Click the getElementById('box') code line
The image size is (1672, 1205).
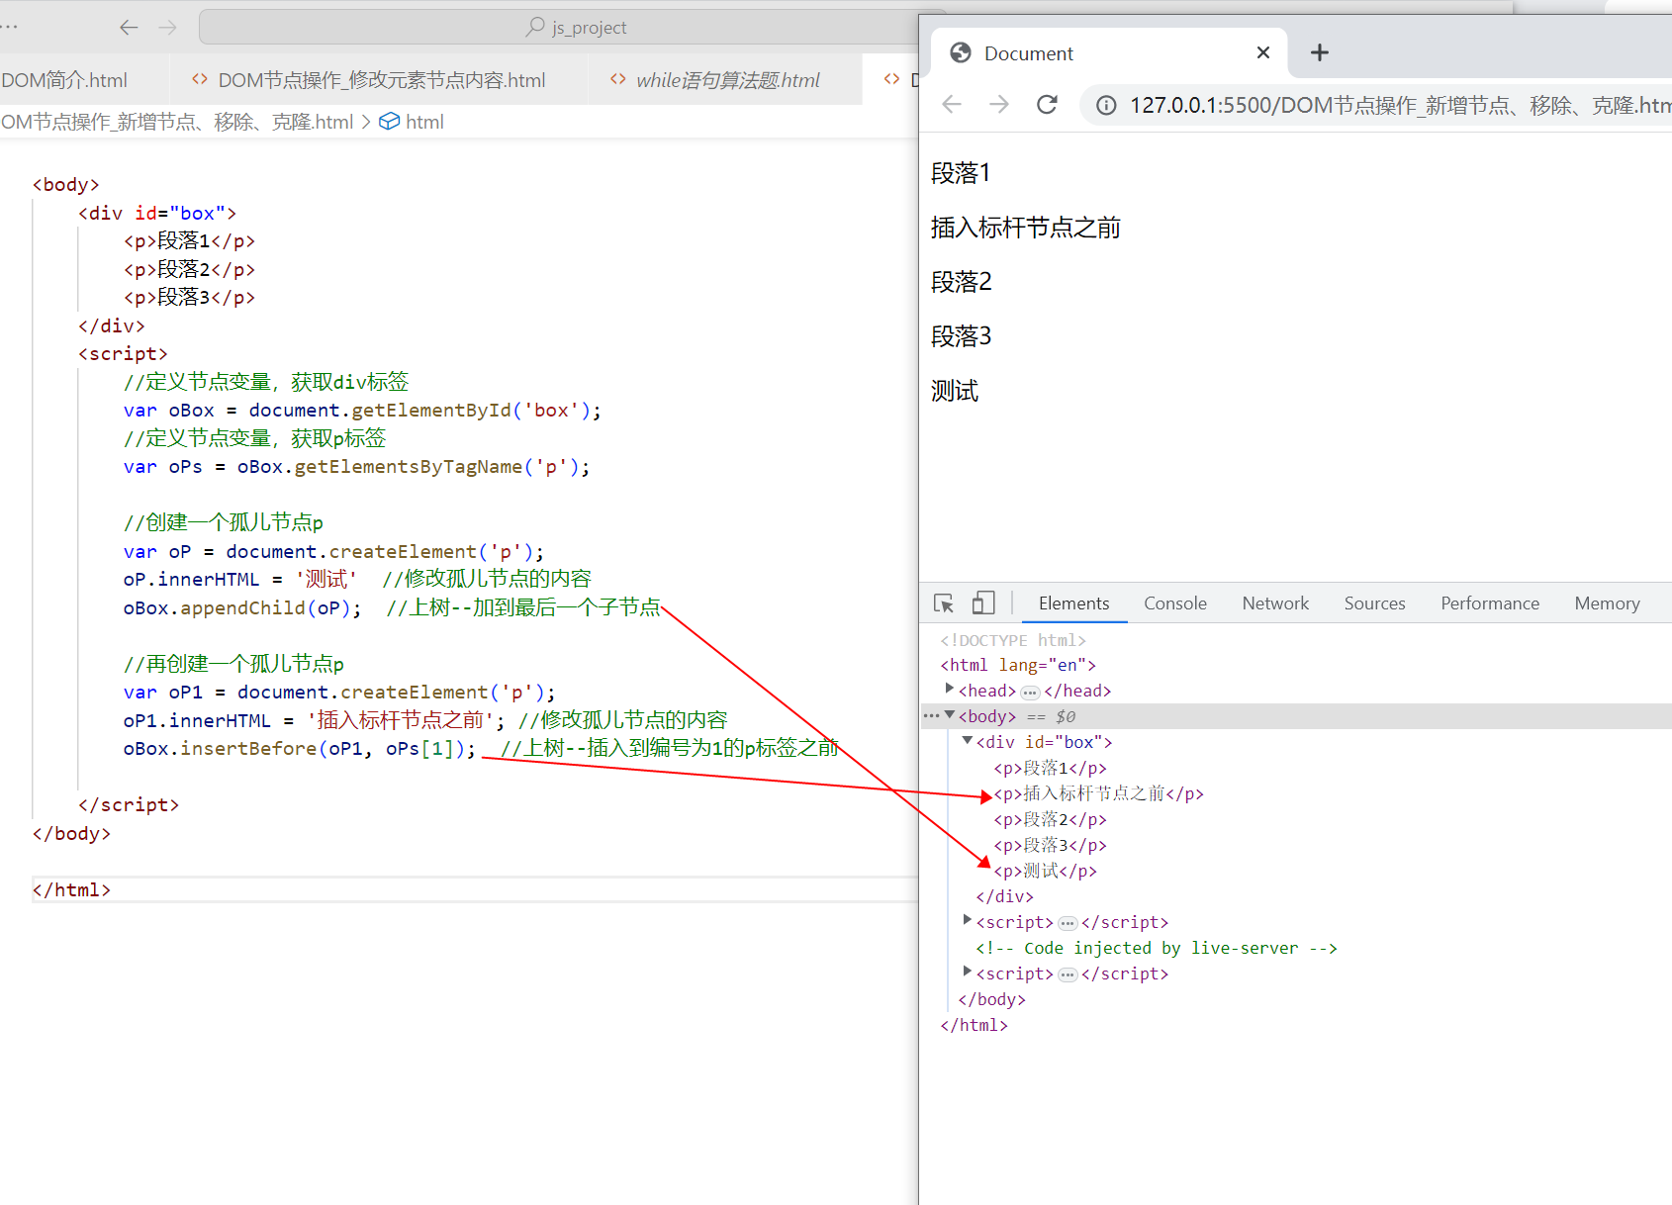coord(362,410)
